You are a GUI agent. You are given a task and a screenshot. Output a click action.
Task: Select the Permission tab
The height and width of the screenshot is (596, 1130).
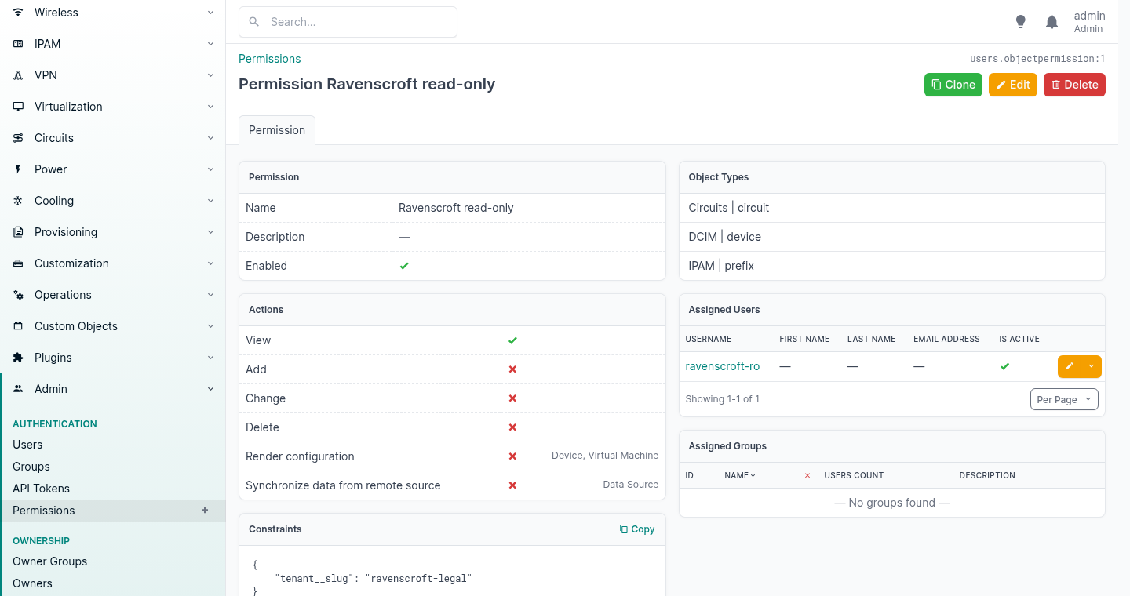(x=277, y=130)
